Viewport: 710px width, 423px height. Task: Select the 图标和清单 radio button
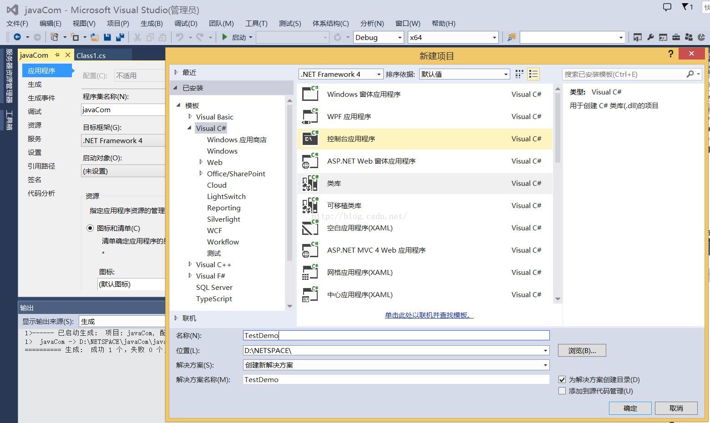coord(90,228)
